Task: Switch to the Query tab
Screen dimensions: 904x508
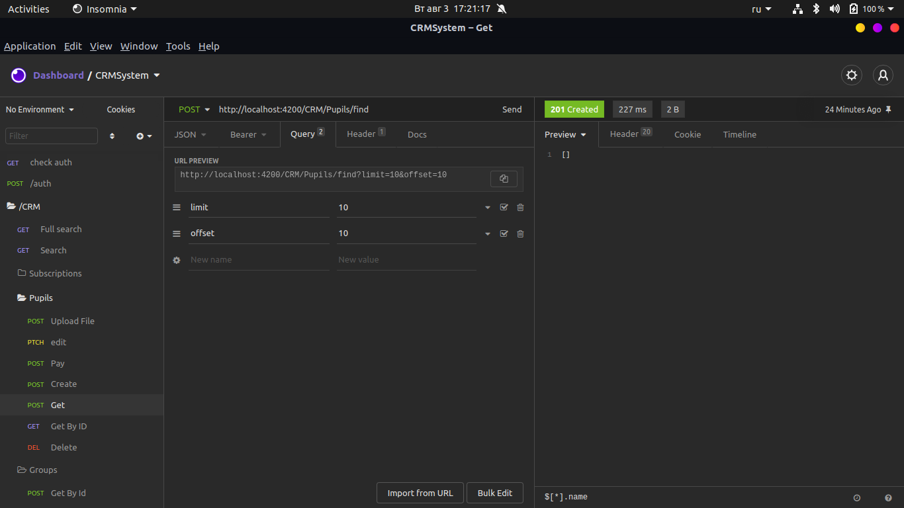Action: 308,134
